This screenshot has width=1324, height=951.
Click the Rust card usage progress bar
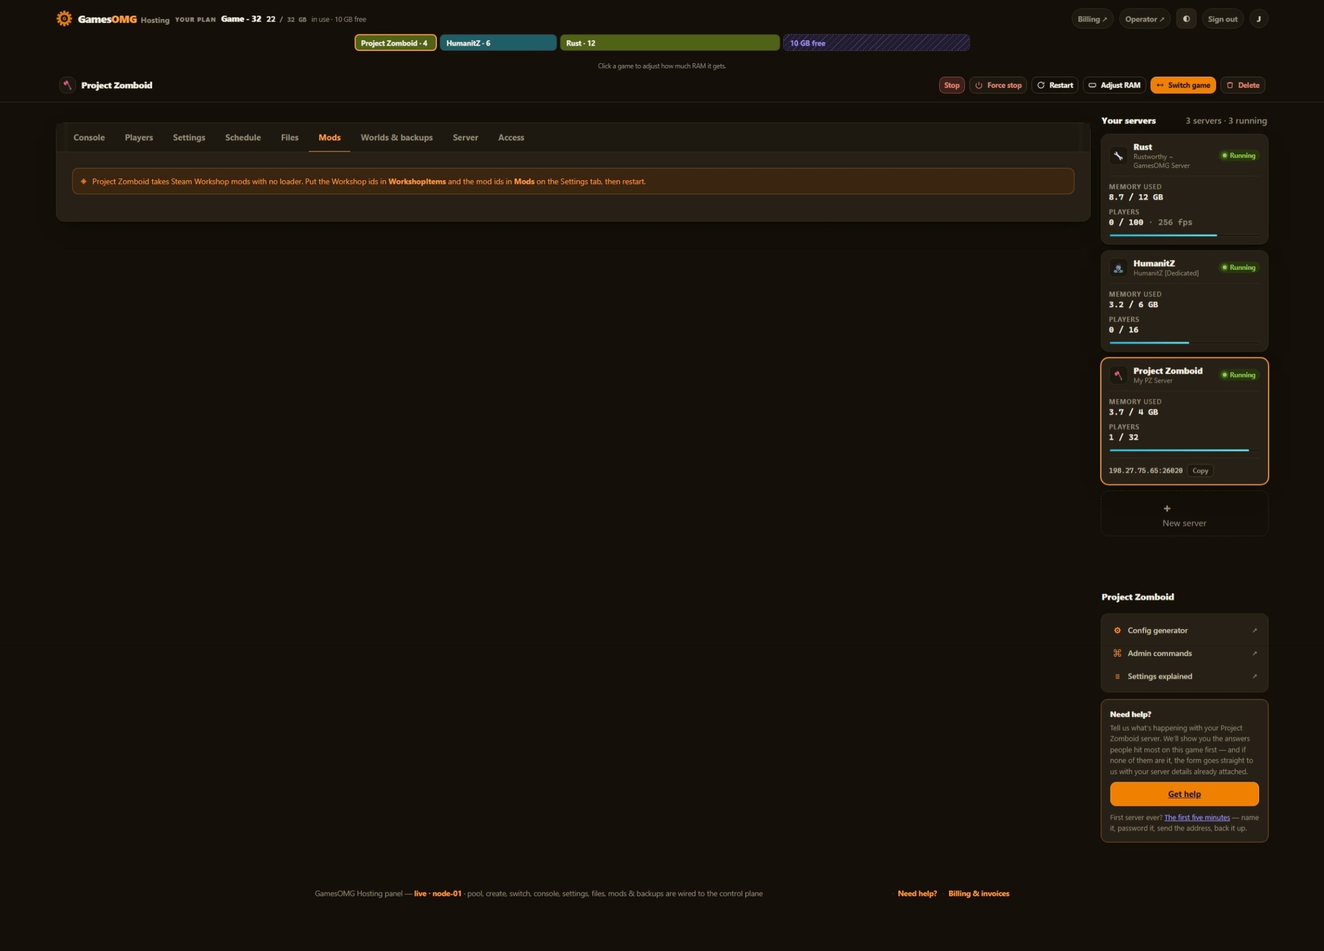click(x=1184, y=235)
